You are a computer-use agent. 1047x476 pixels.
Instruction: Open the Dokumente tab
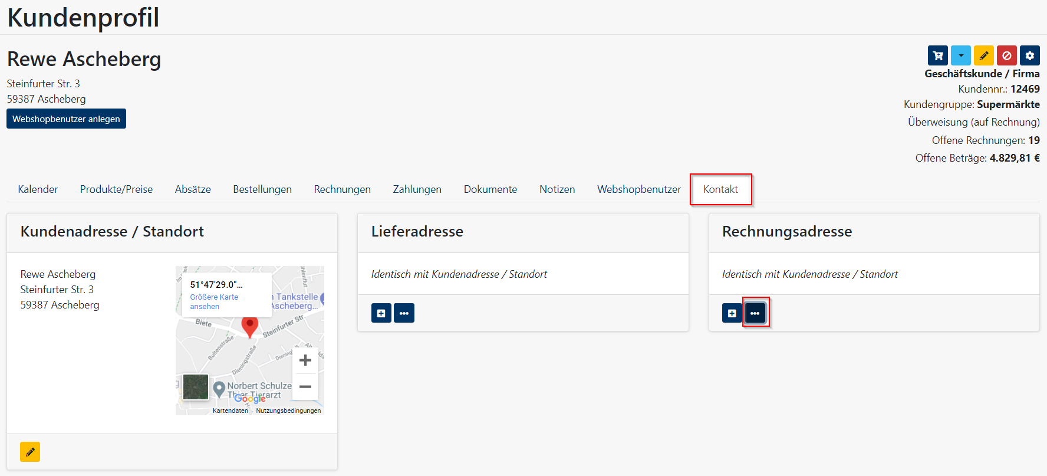point(490,189)
